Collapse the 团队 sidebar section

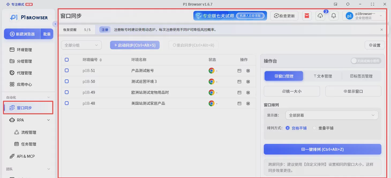[48, 169]
